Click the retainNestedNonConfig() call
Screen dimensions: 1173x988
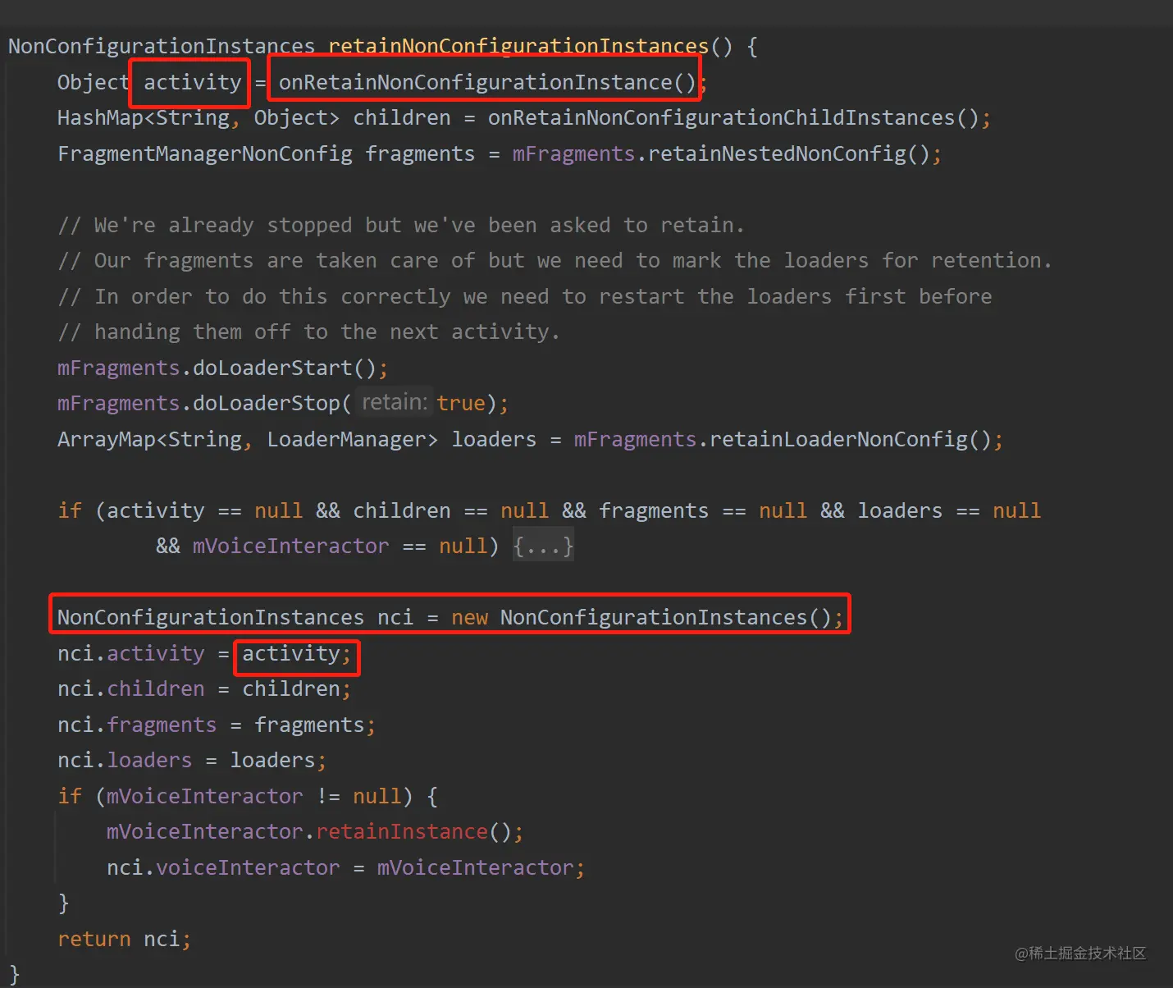(x=789, y=153)
